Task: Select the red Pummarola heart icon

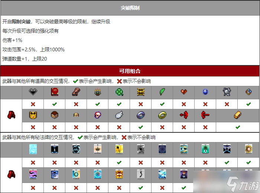Action: point(184,91)
